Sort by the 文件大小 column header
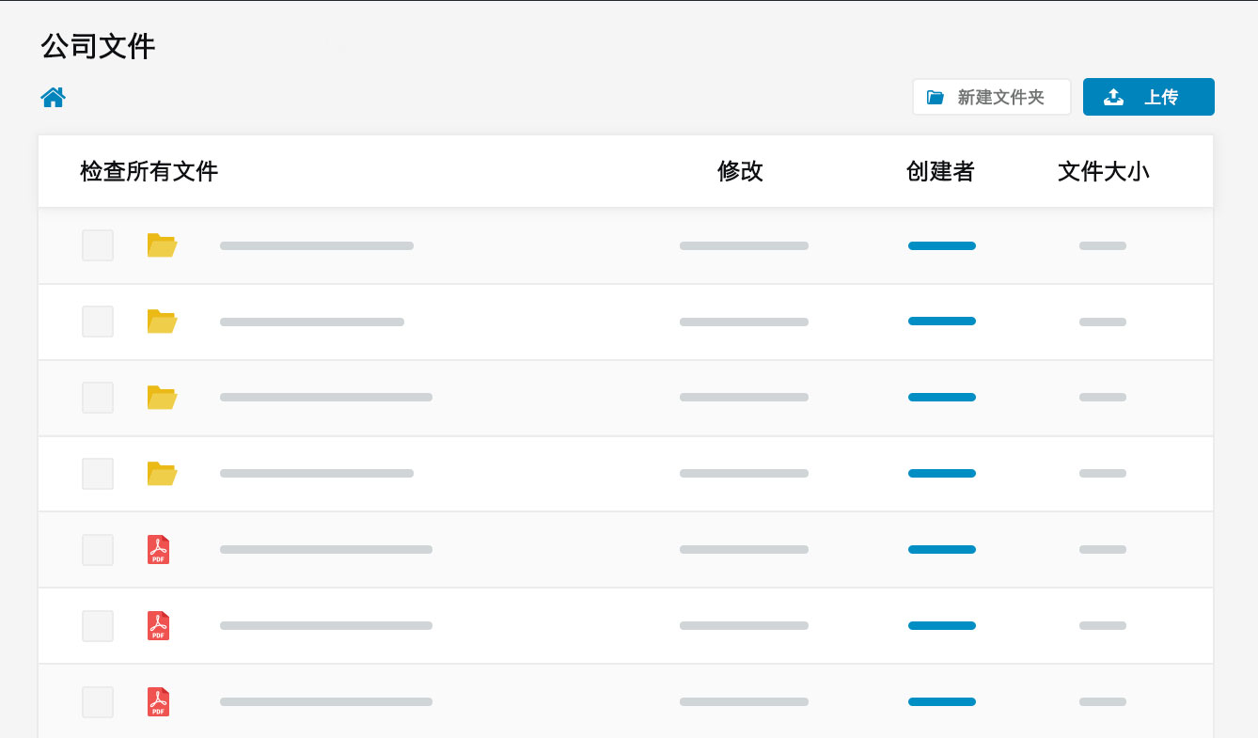Image resolution: width=1258 pixels, height=738 pixels. pyautogui.click(x=1104, y=171)
